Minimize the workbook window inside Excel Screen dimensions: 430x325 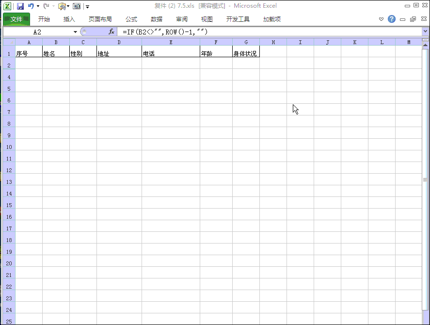(x=402, y=19)
